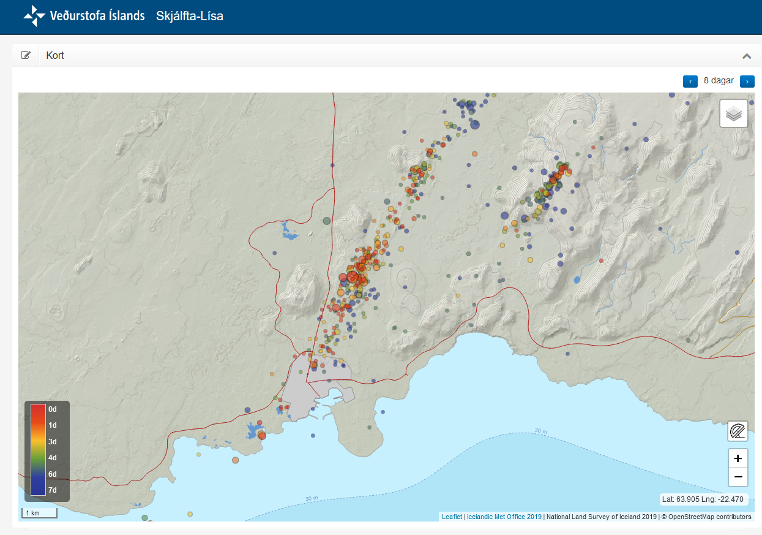This screenshot has height=535, width=762.
Task: Open the Leaflet attribution link
Action: (452, 517)
